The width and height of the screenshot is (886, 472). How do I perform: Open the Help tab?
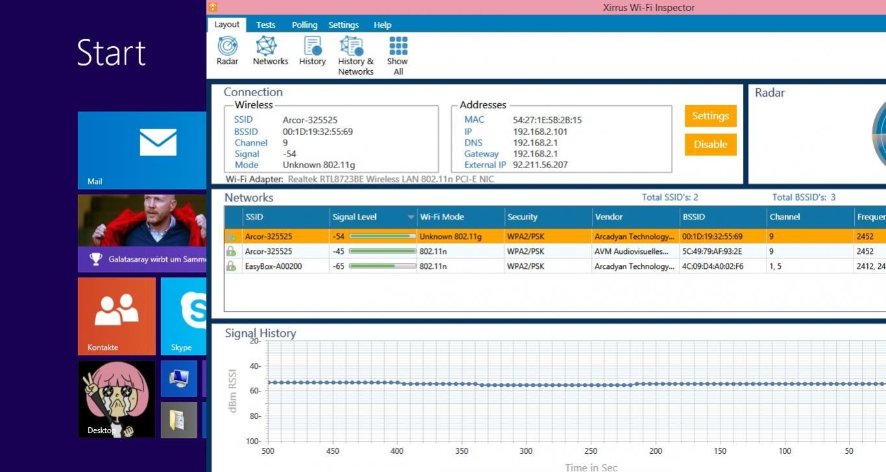point(382,25)
